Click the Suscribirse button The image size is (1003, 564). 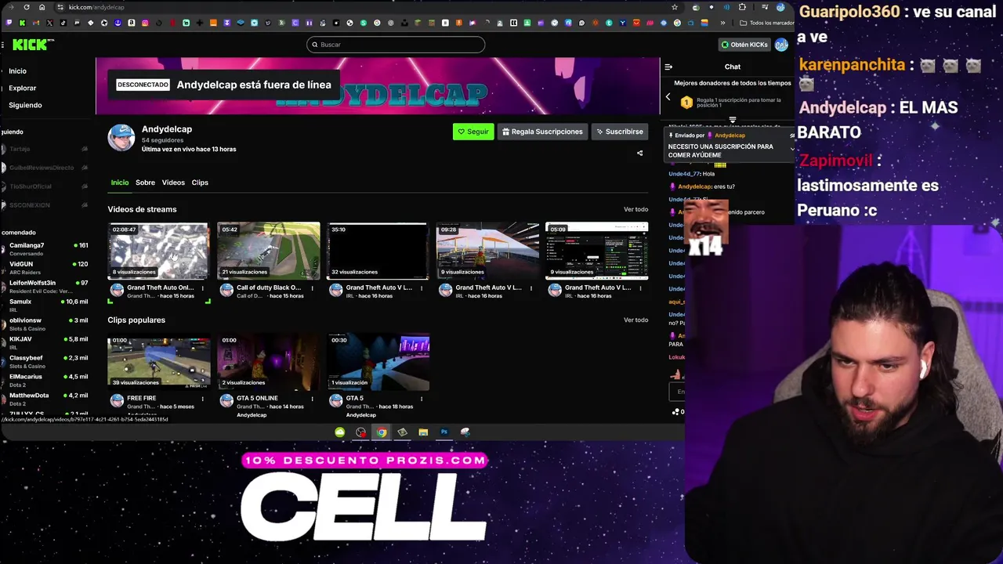click(620, 132)
